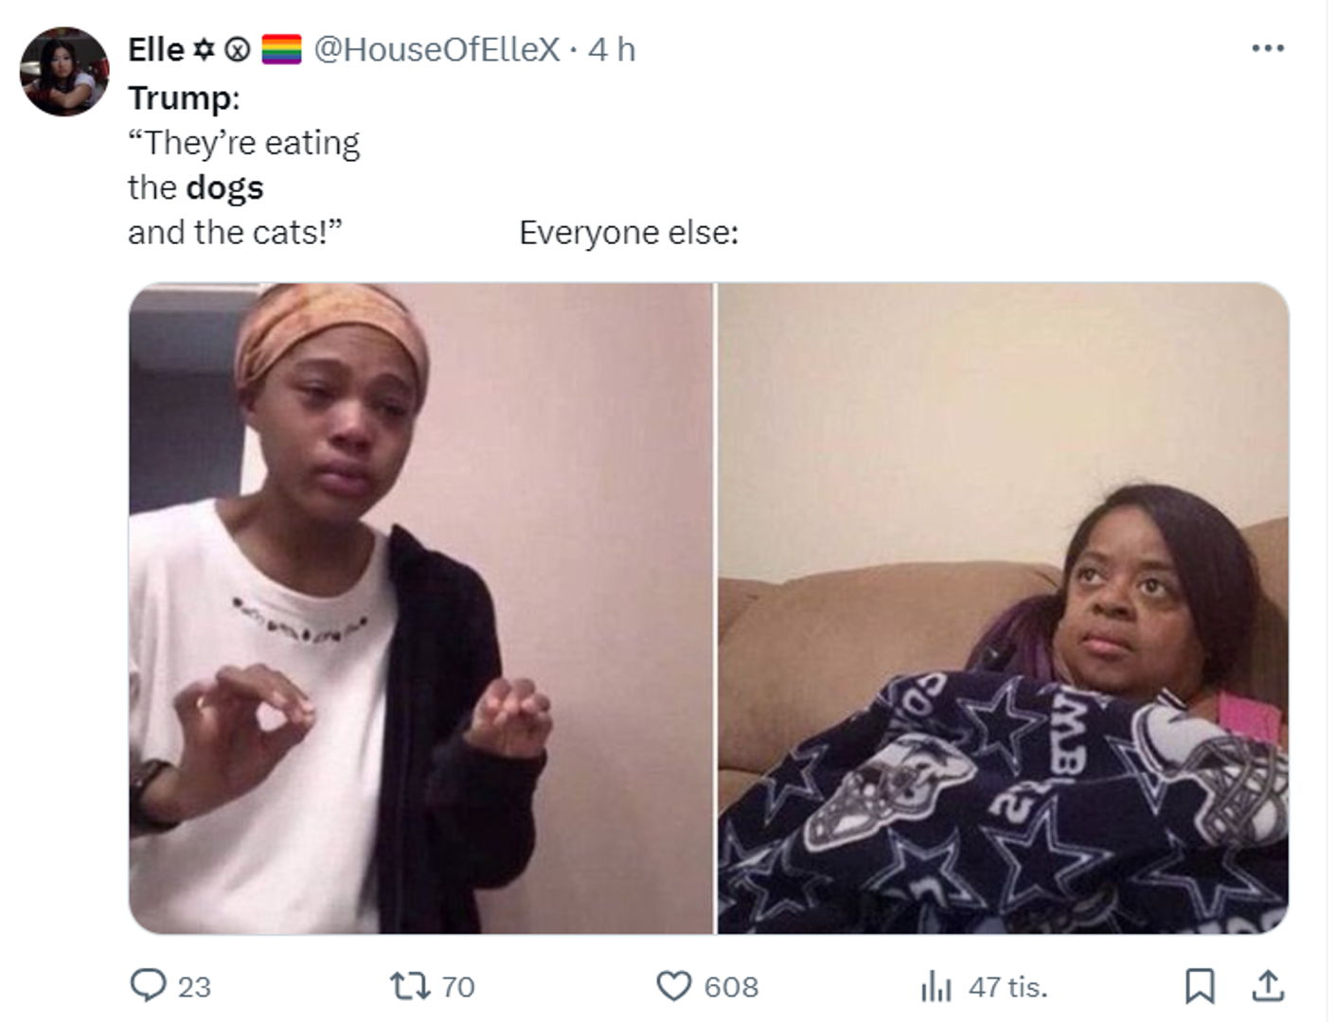
Task: Open Elle's profile avatar picture
Action: coord(64,72)
